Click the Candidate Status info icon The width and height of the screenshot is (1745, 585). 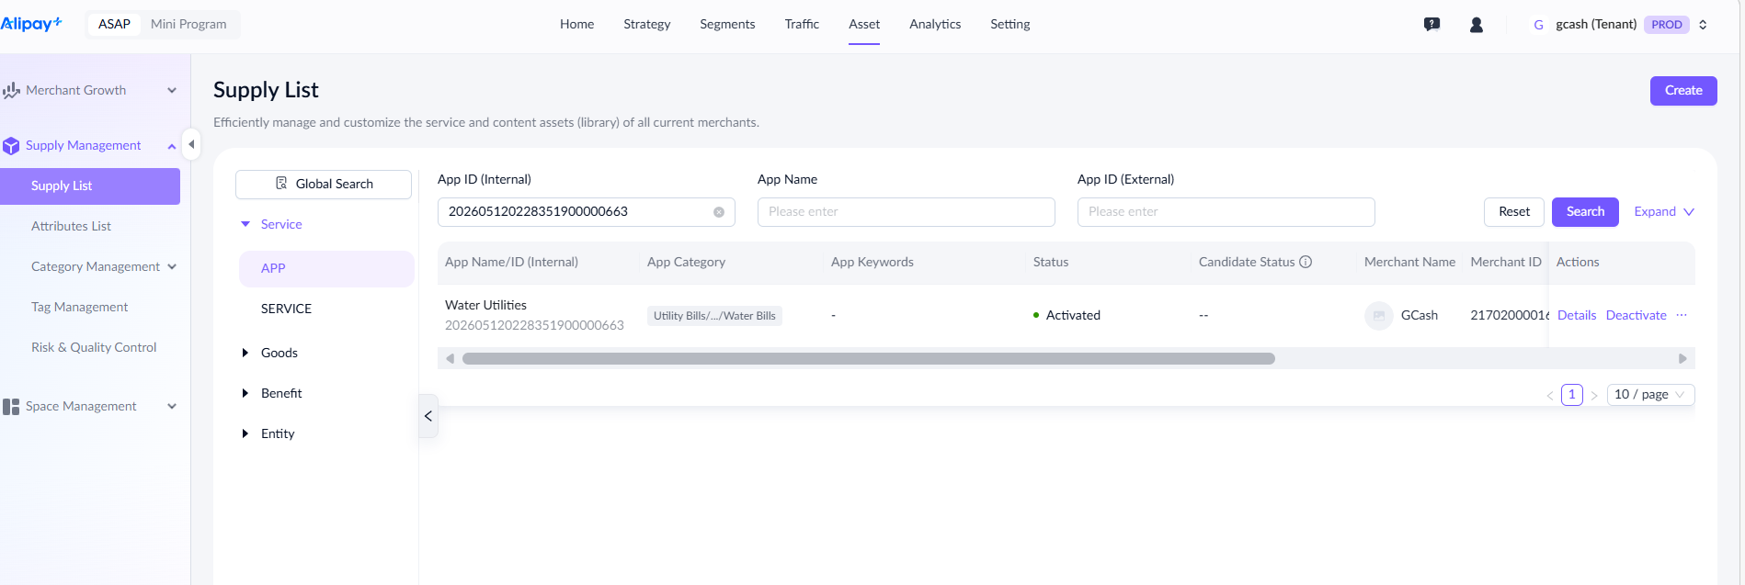(1306, 262)
